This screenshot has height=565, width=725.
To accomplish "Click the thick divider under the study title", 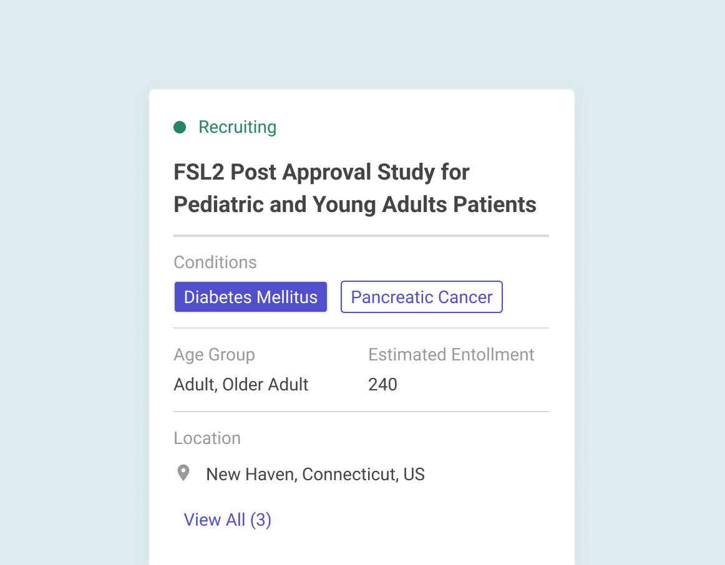I will coord(361,236).
